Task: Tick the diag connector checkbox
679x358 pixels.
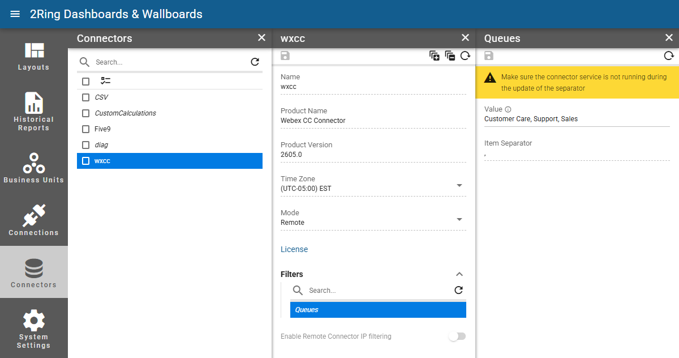Action: coord(86,145)
